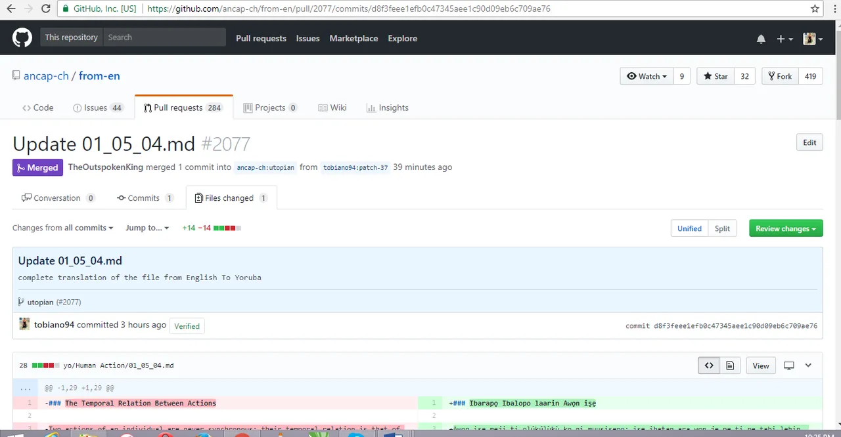Screen dimensions: 841x437
Task: Open tobiano94 committer name link
Action: click(54, 325)
